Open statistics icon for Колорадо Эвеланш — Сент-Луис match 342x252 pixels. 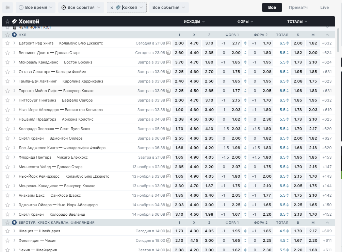coord(168,129)
